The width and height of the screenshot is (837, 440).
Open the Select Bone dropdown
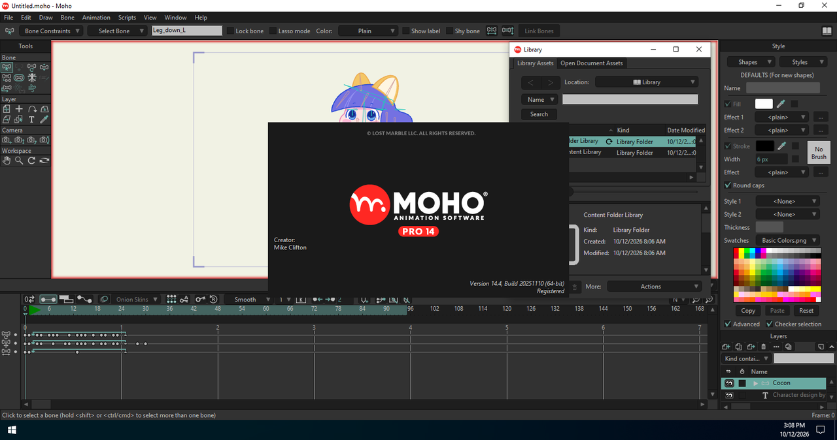pyautogui.click(x=118, y=31)
